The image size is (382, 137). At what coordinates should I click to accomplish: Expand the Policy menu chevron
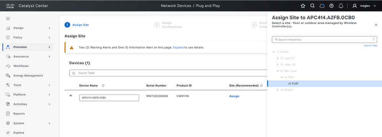tap(49, 38)
